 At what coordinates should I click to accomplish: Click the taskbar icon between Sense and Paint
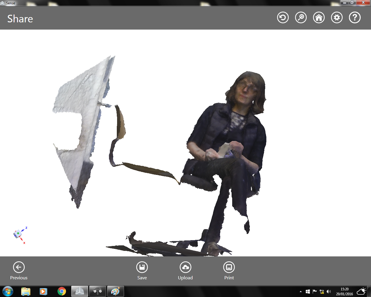click(x=98, y=291)
